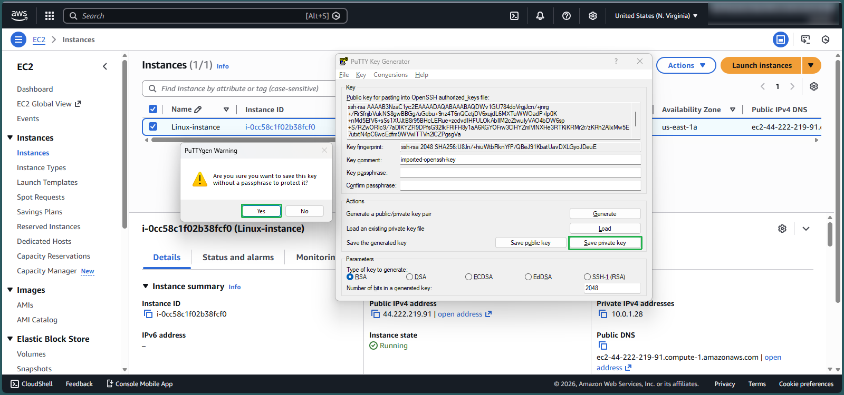Select ECDSA key type
Screen dimensions: 844x395
(x=468, y=277)
